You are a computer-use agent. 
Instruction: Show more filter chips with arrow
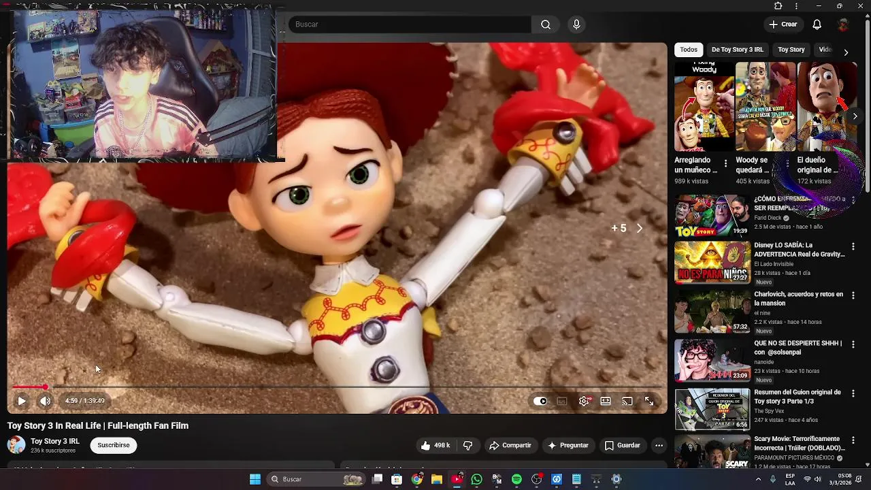[846, 52]
